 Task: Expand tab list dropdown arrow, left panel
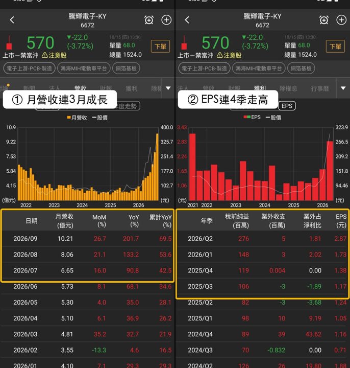coord(168,88)
